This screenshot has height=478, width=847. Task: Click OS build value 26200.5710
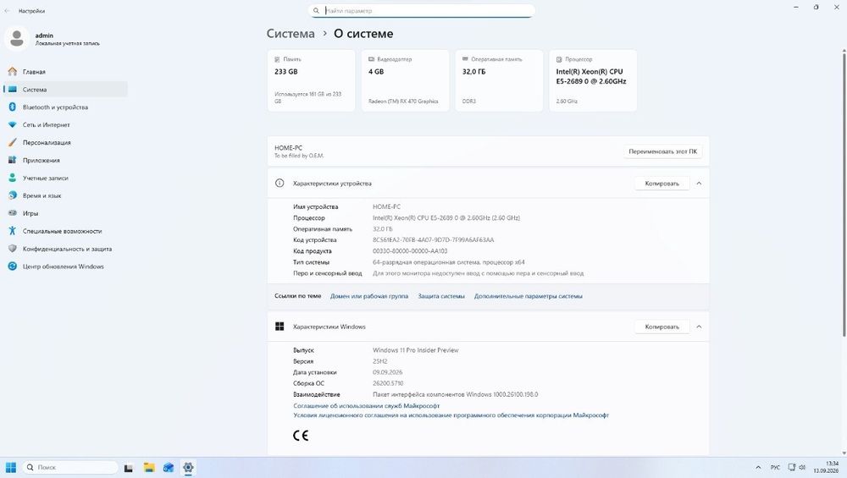pos(388,383)
